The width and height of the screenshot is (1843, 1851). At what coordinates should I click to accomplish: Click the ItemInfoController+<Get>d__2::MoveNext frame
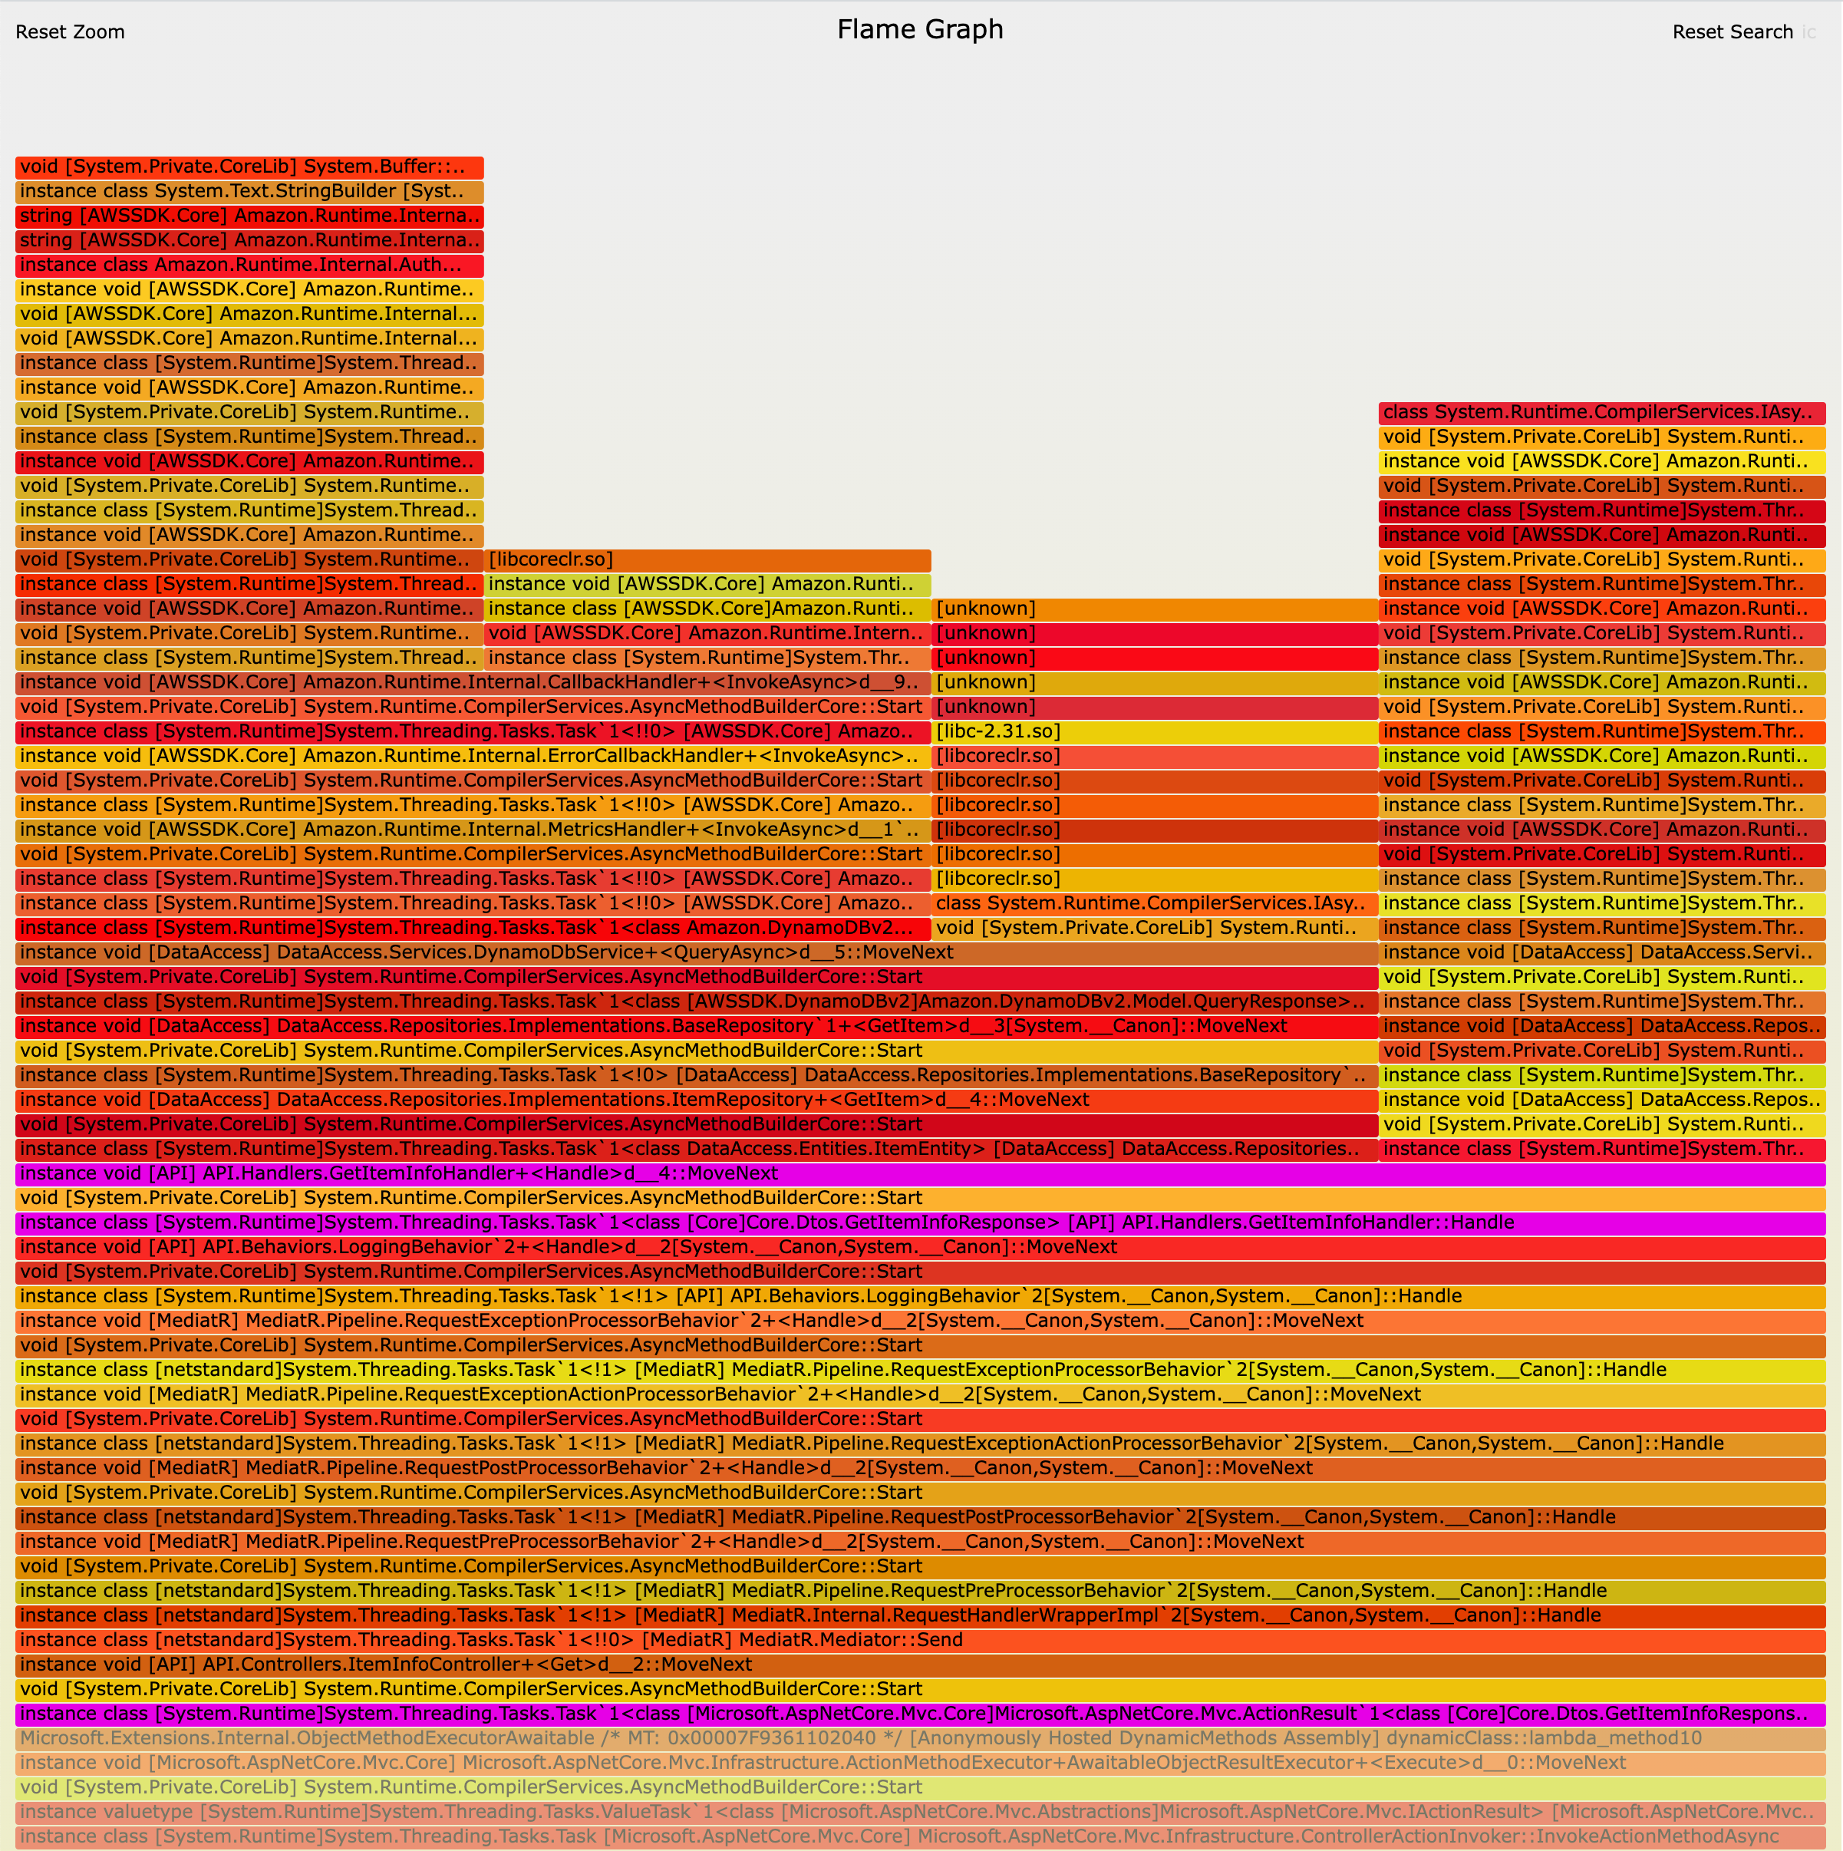coord(921,1665)
